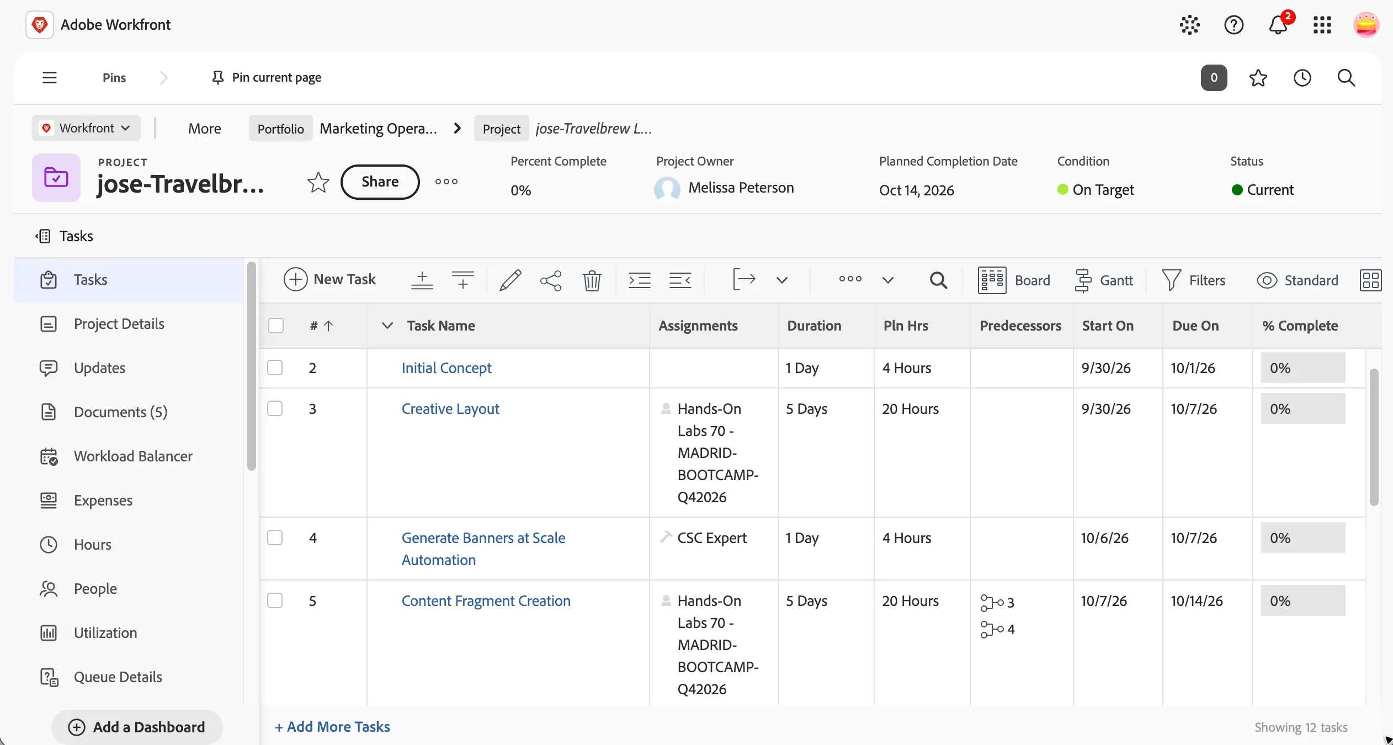Click Add More Tasks link
This screenshot has width=1393, height=745.
pyautogui.click(x=332, y=727)
